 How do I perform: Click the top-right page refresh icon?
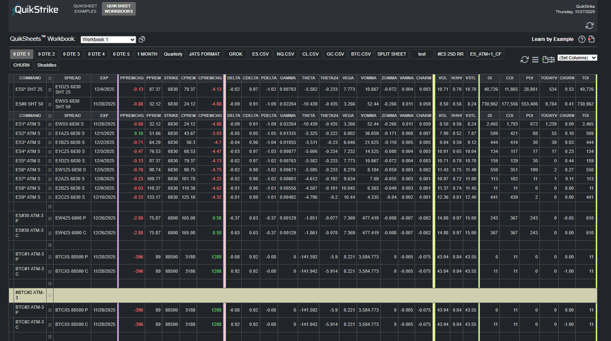pos(590,25)
